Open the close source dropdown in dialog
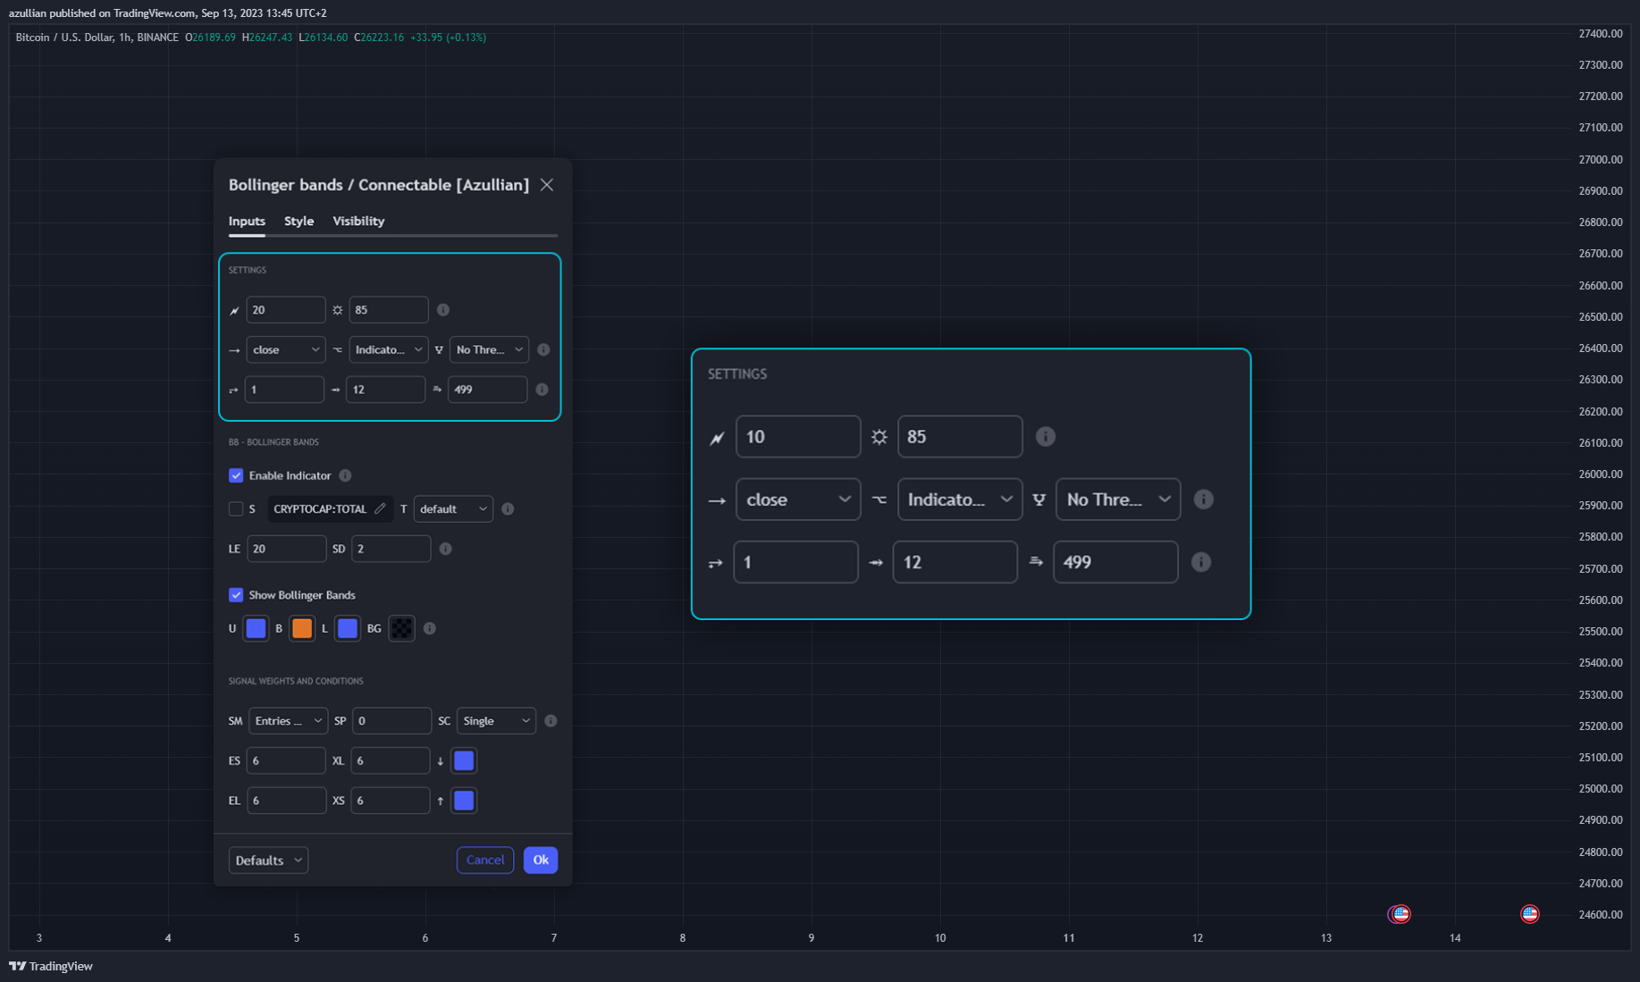Viewport: 1640px width, 982px height. click(285, 349)
